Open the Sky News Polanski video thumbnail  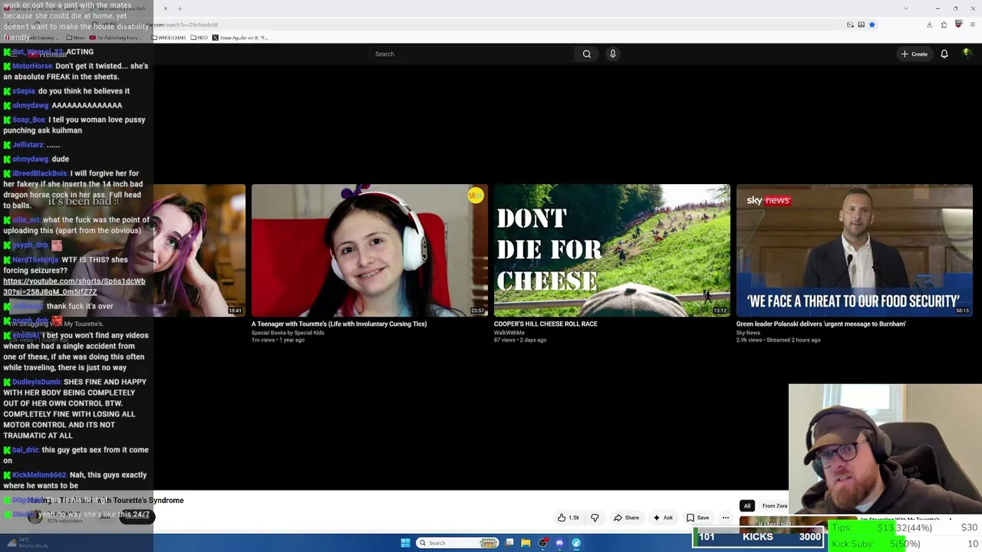point(854,250)
